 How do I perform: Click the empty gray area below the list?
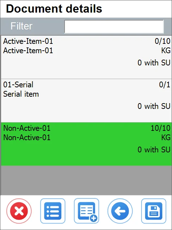86,180
